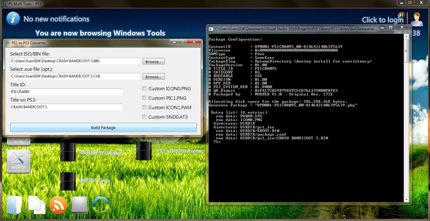Open the PARAM.SFO Editor tool icon

click(x=69, y=152)
